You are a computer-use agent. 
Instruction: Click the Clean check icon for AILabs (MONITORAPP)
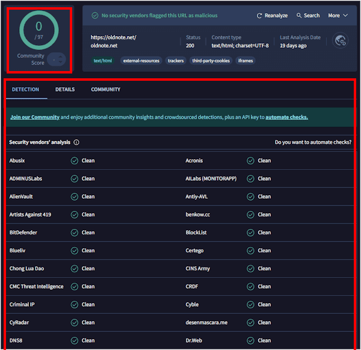pyautogui.click(x=250, y=179)
